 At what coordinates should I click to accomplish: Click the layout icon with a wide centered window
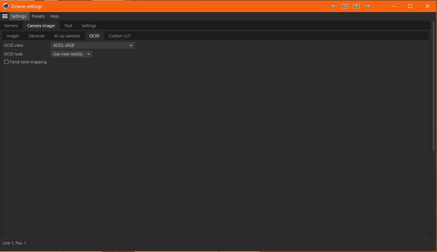[x=356, y=6]
